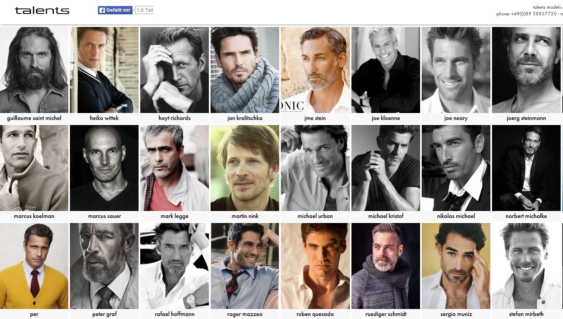Open norbert michalke's seated photo thumbnail
563x319 pixels.
tap(526, 168)
